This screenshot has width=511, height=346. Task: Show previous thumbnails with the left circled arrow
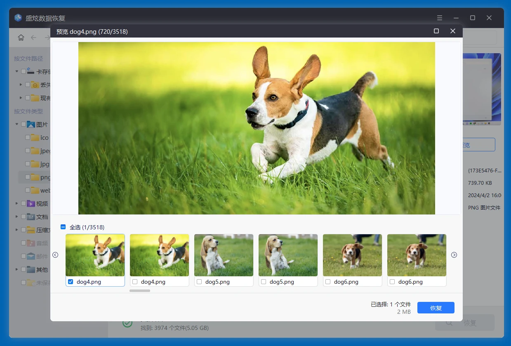click(x=55, y=255)
